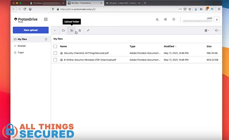Click the browser address bar URL
This screenshot has width=229, height=140.
[x=78, y=9]
